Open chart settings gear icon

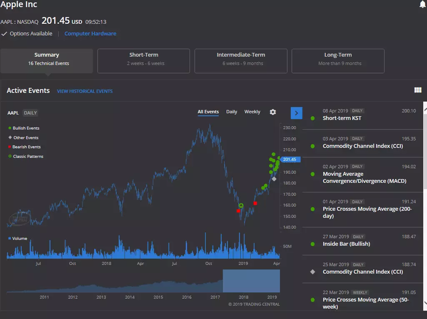tap(273, 112)
